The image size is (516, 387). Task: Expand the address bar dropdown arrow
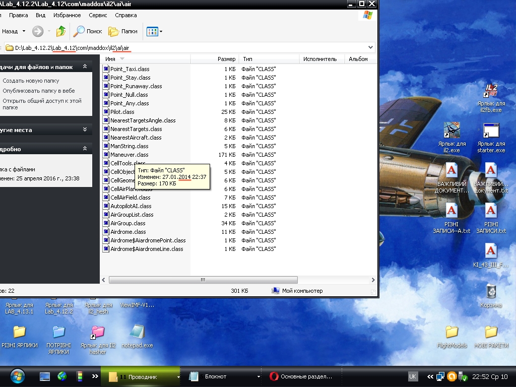pos(371,48)
